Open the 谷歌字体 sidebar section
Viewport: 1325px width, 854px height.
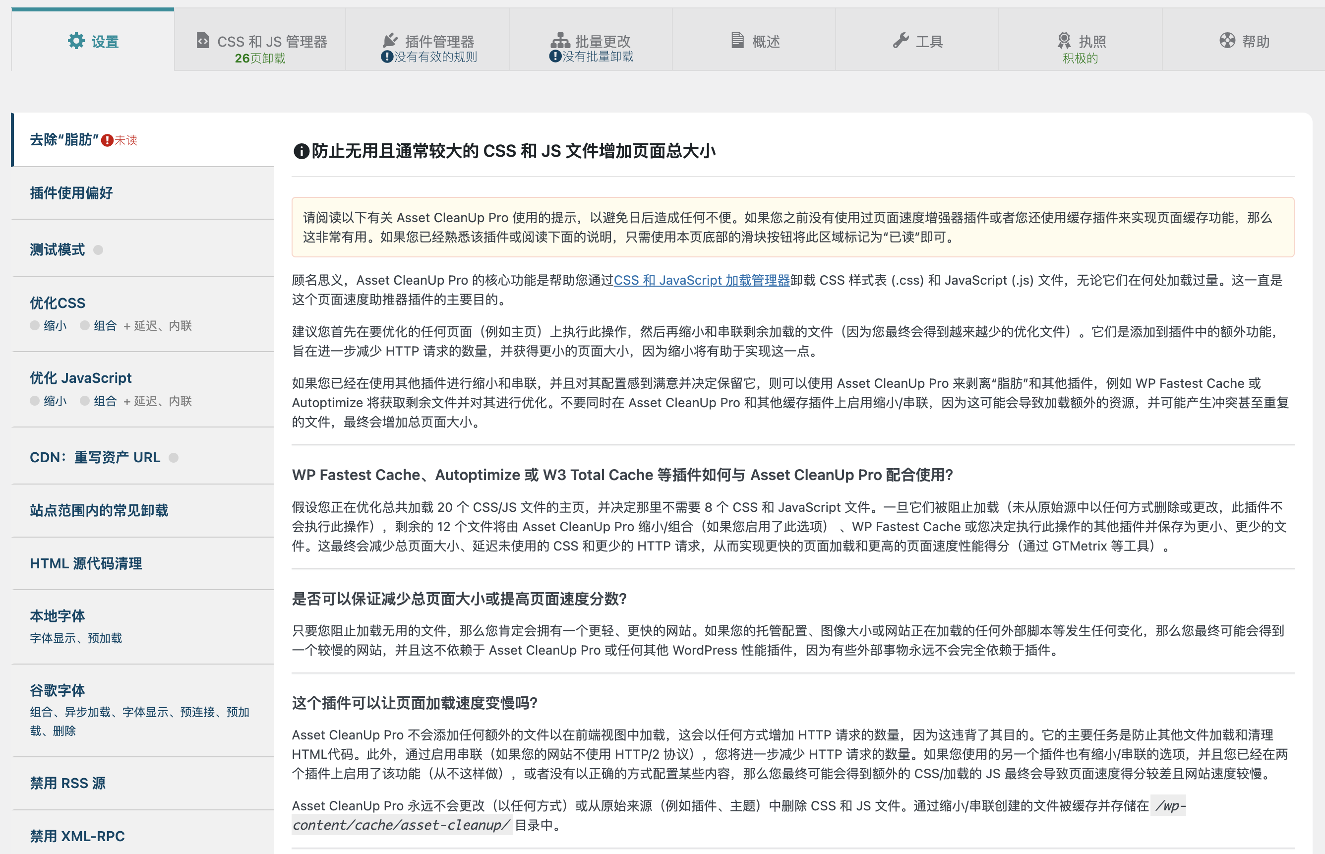pos(143,710)
